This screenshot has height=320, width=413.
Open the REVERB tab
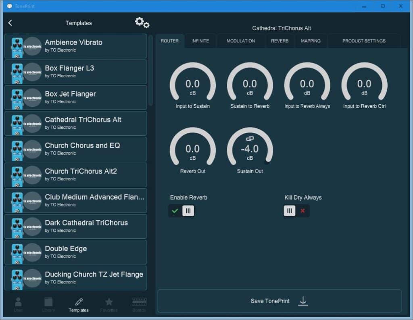coord(280,41)
